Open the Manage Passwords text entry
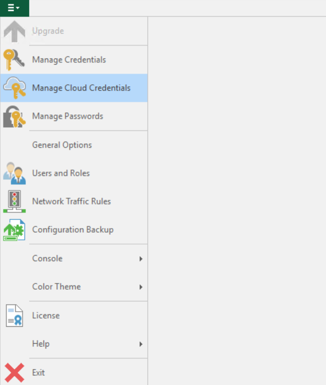Screen dimensions: 326x385 pyautogui.click(x=68, y=116)
